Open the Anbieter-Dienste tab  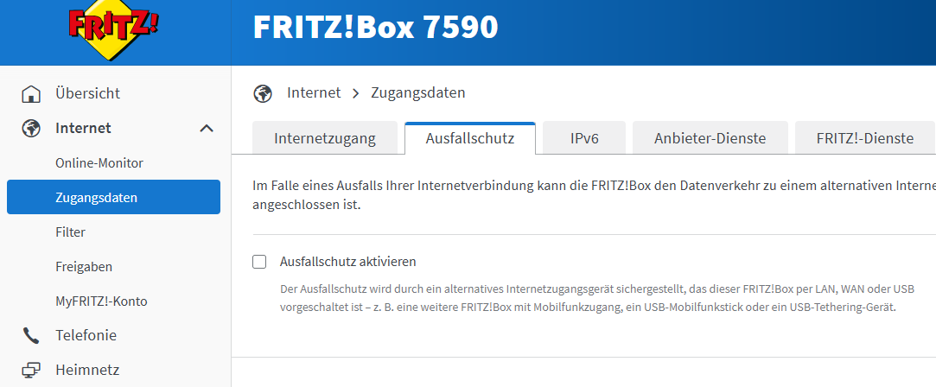[710, 138]
